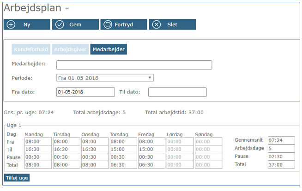Image resolution: width=302 pixels, height=191 pixels.
Task: Click Onsdag Total field
Action: [x=95, y=165]
